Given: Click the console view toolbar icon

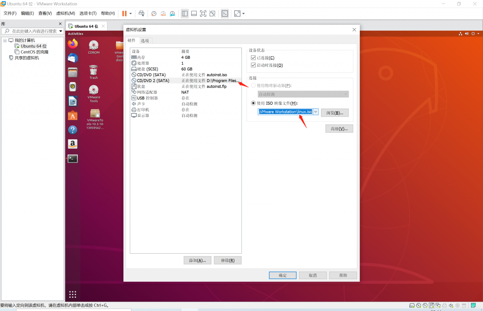Looking at the screenshot, I should click(x=225, y=13).
